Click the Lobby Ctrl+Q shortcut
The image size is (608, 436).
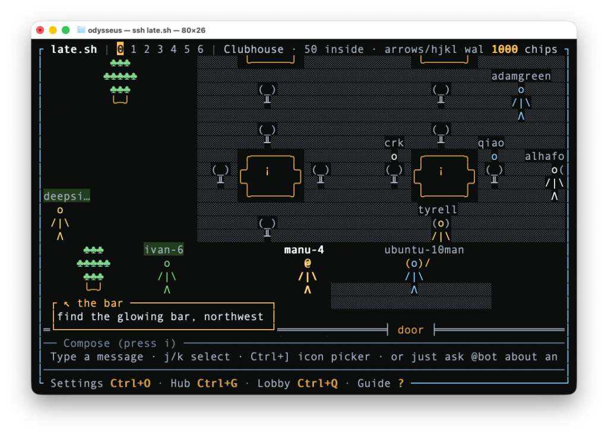pyautogui.click(x=297, y=383)
